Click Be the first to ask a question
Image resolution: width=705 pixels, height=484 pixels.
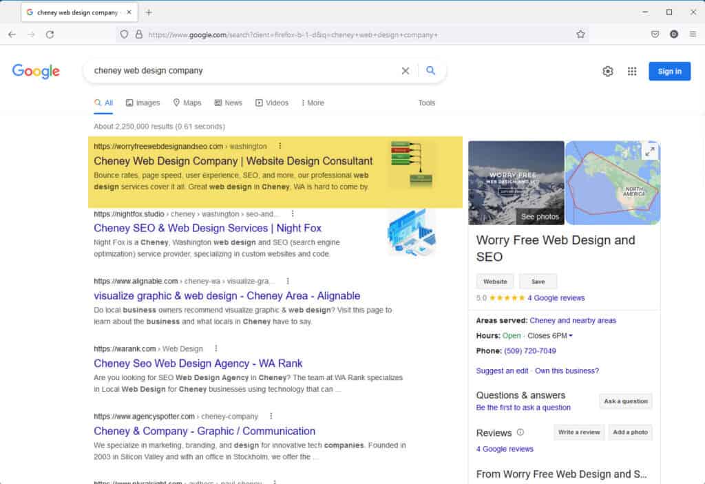pos(523,408)
